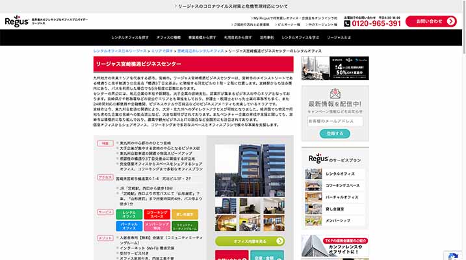Open the coronavirus response notice link at the top
The image size is (466, 260).
[x=231, y=6]
